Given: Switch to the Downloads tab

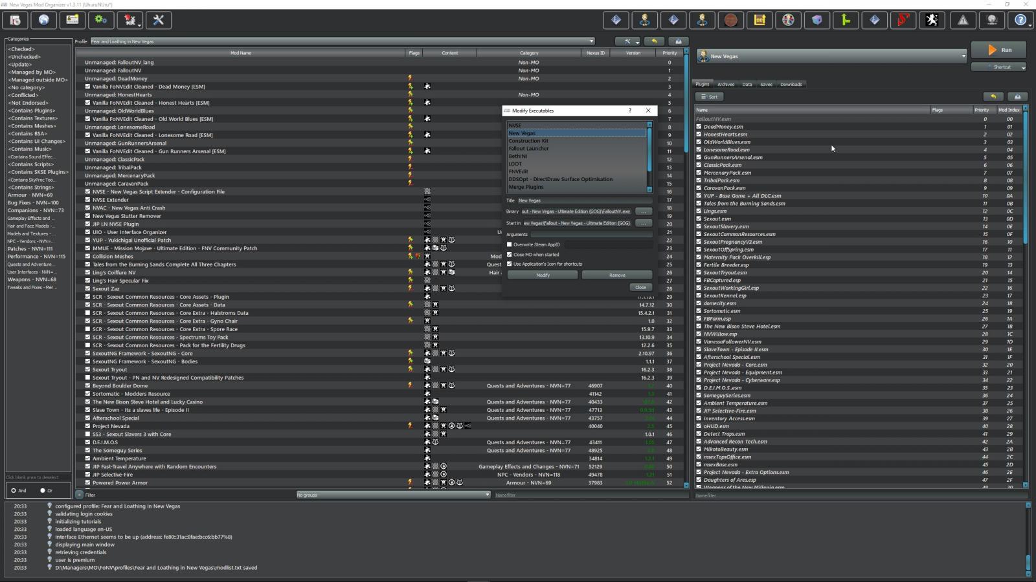Looking at the screenshot, I should [x=791, y=84].
